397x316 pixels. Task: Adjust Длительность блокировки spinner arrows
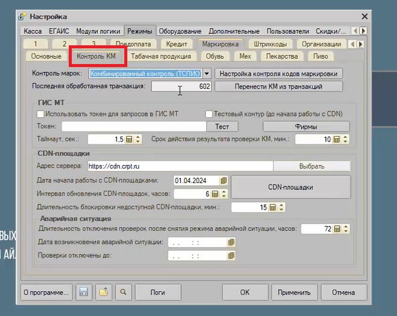point(281,207)
